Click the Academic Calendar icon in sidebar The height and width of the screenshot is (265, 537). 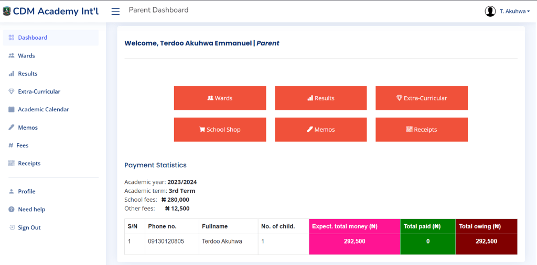[x=12, y=110]
